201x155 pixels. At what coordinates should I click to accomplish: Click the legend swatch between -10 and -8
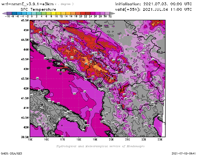[10, 13]
